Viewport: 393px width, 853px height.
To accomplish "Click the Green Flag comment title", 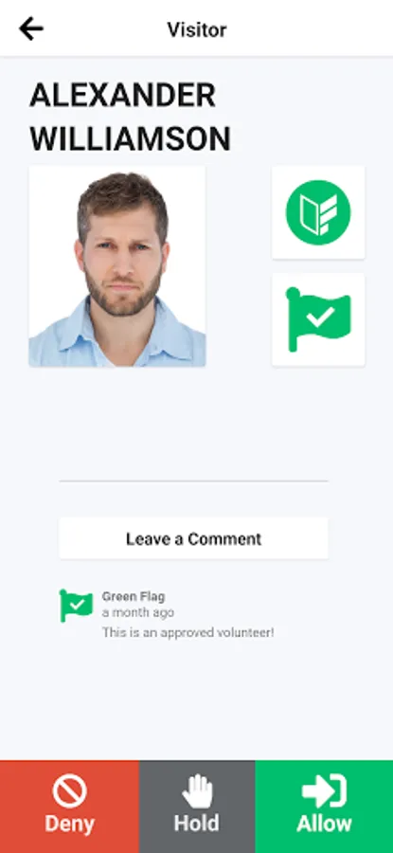I will pyautogui.click(x=134, y=597).
